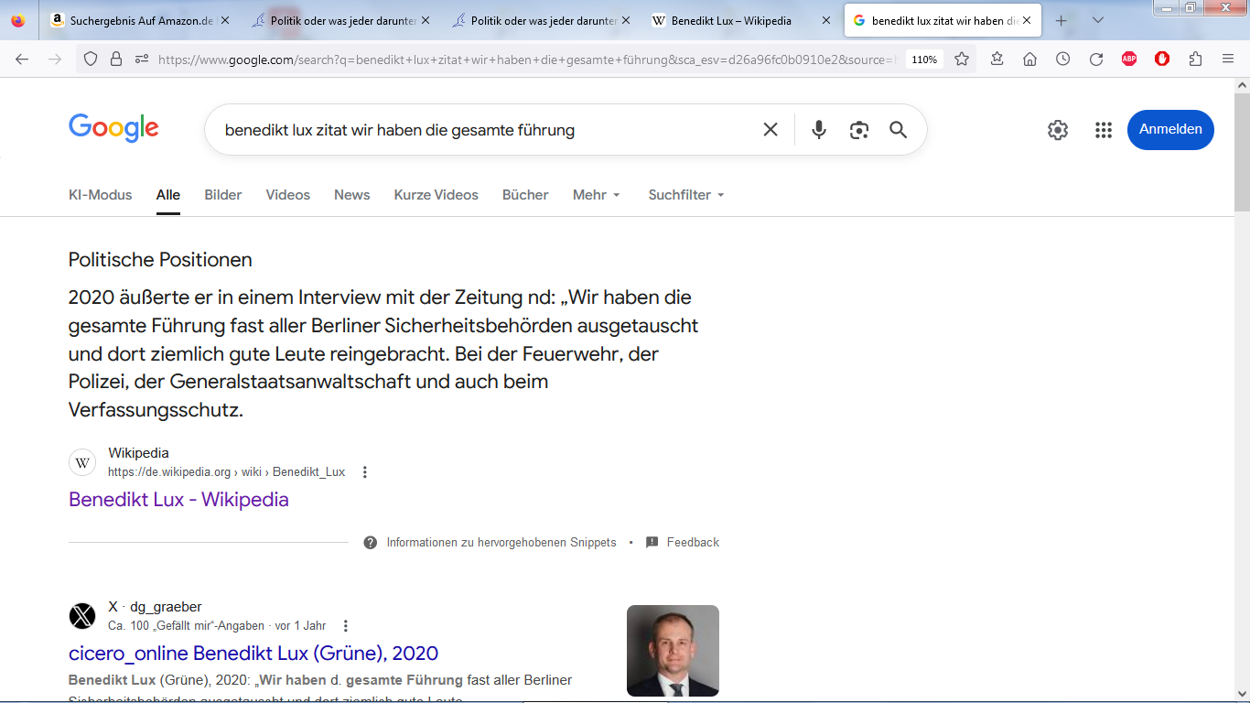Screen dimensions: 1250x703
Task: Expand the Suchfilter dropdown
Action: pos(685,195)
